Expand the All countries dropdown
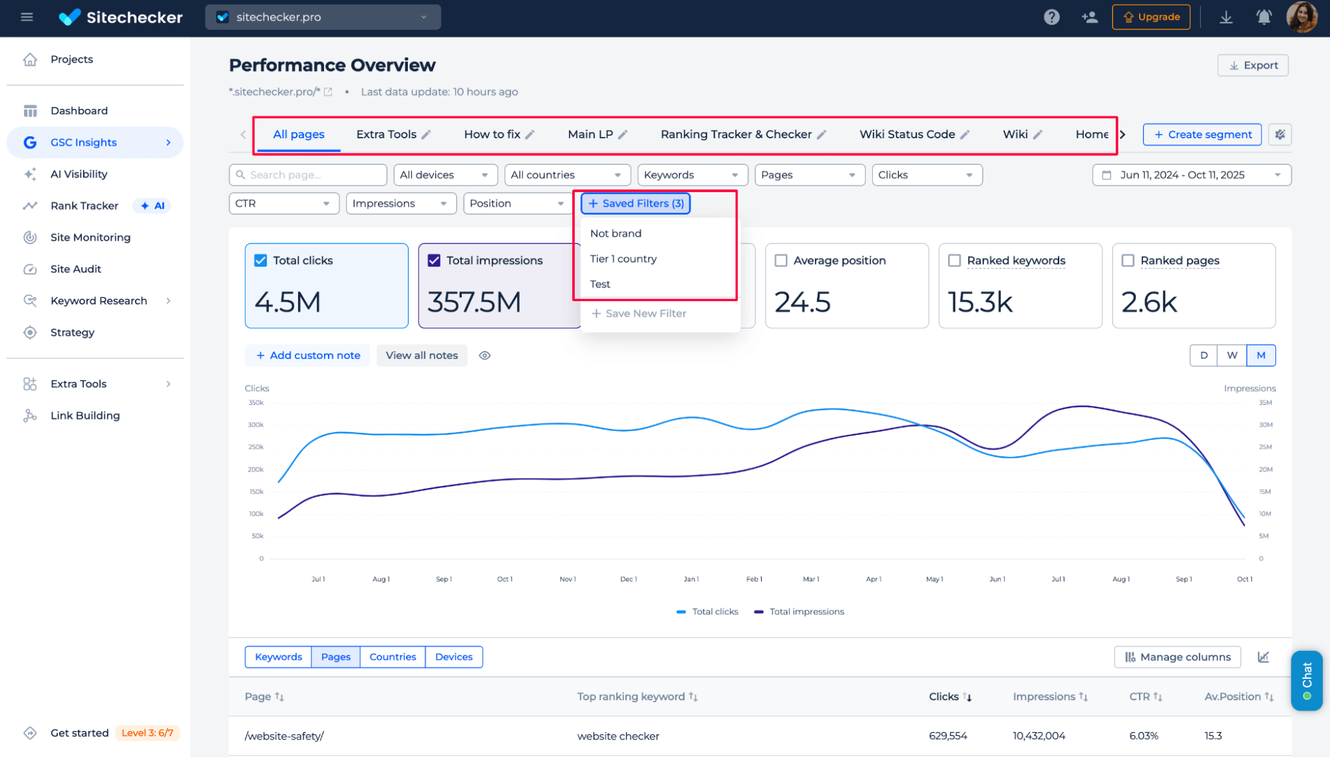Viewport: 1330px width, 758px height. pyautogui.click(x=566, y=175)
